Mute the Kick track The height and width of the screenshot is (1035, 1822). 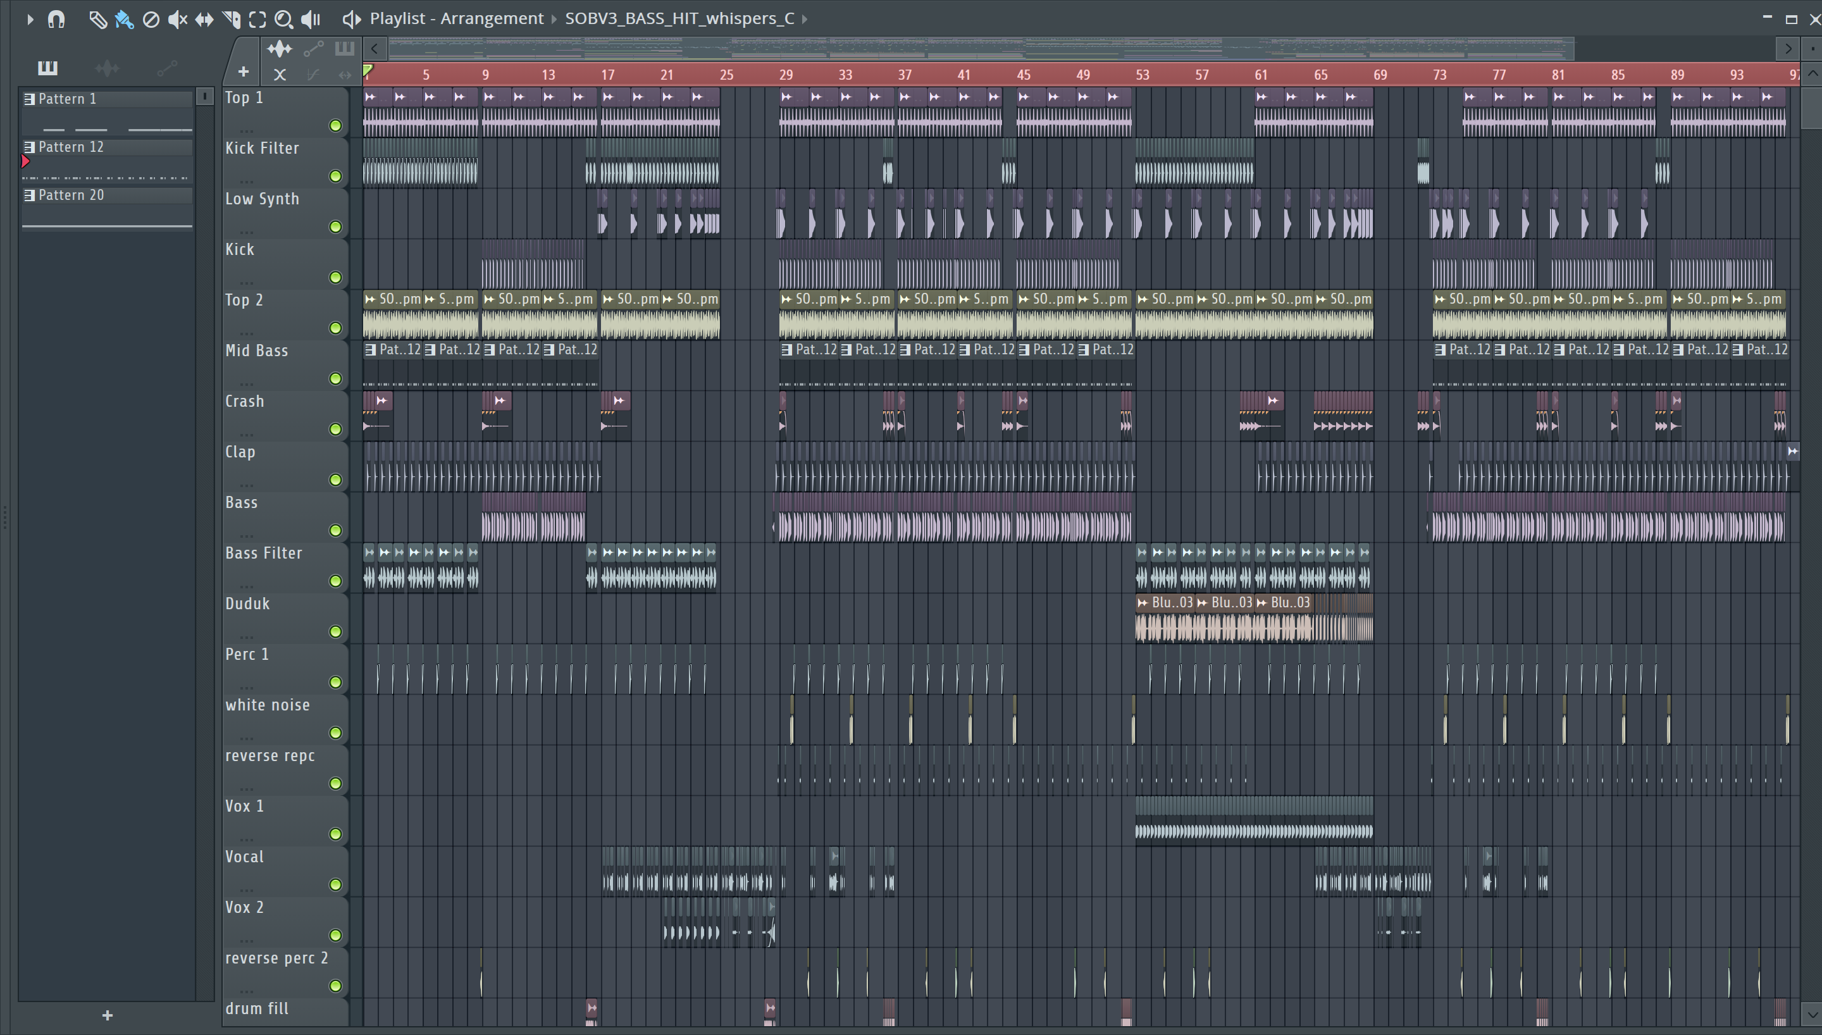[x=335, y=277]
